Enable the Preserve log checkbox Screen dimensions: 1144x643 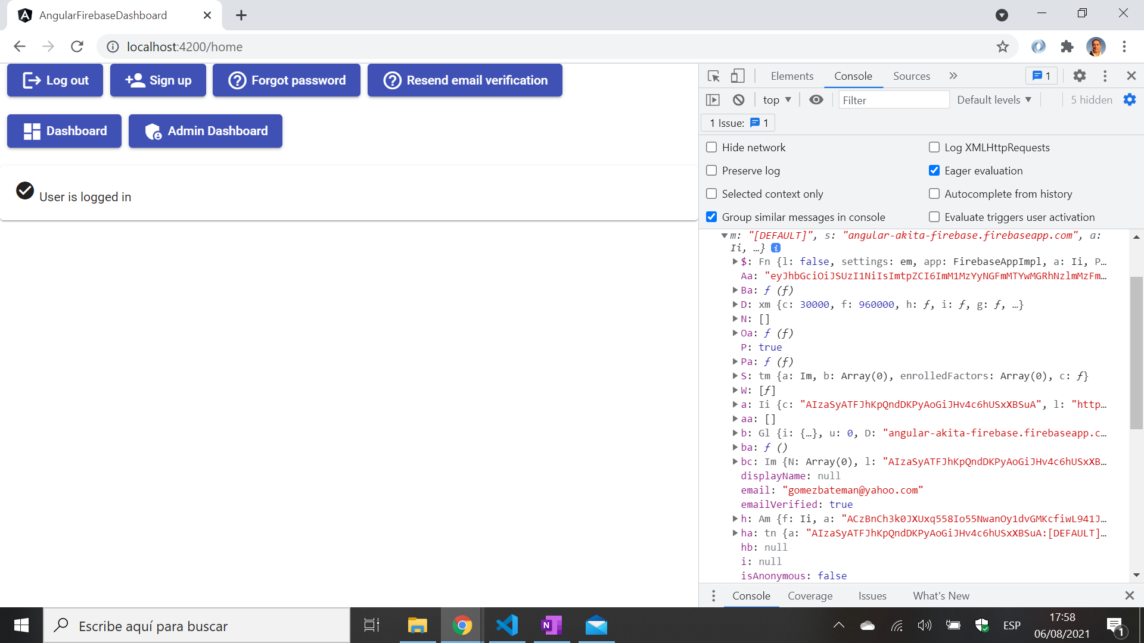(711, 171)
